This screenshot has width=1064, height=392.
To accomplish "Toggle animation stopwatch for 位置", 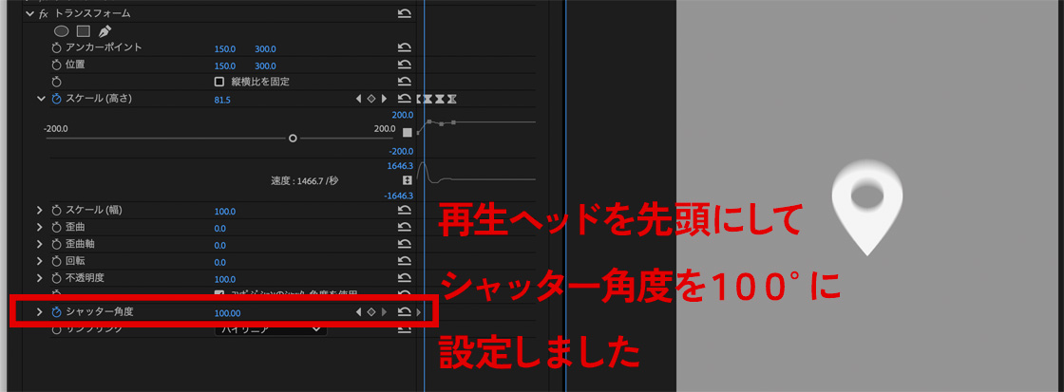I will (x=56, y=65).
